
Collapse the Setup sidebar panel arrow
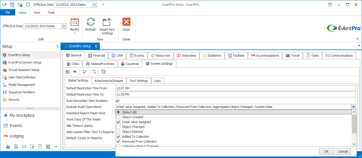tap(57, 46)
